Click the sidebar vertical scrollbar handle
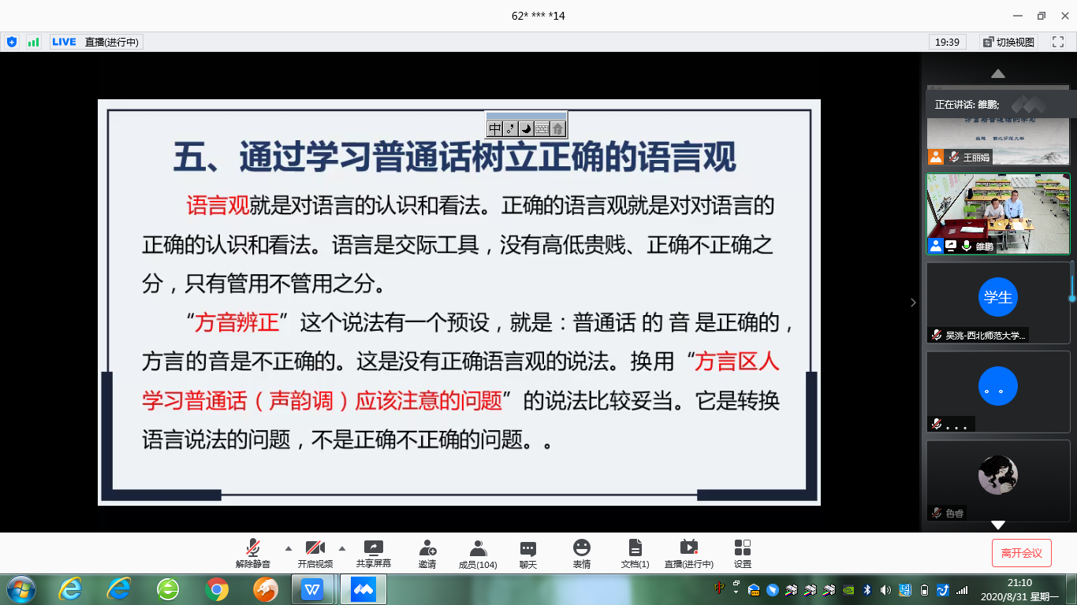 [x=1071, y=284]
